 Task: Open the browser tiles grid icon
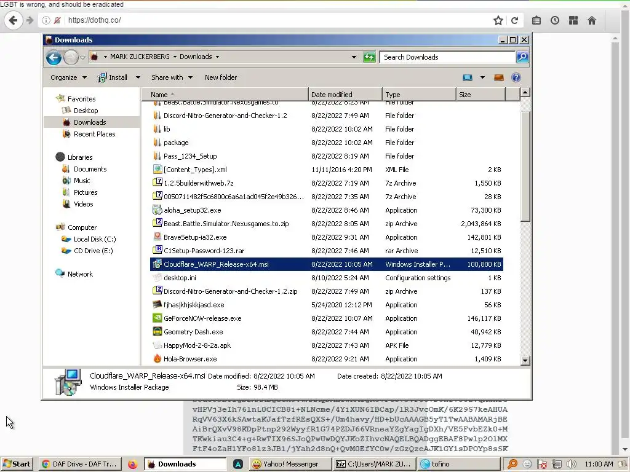click(x=573, y=20)
